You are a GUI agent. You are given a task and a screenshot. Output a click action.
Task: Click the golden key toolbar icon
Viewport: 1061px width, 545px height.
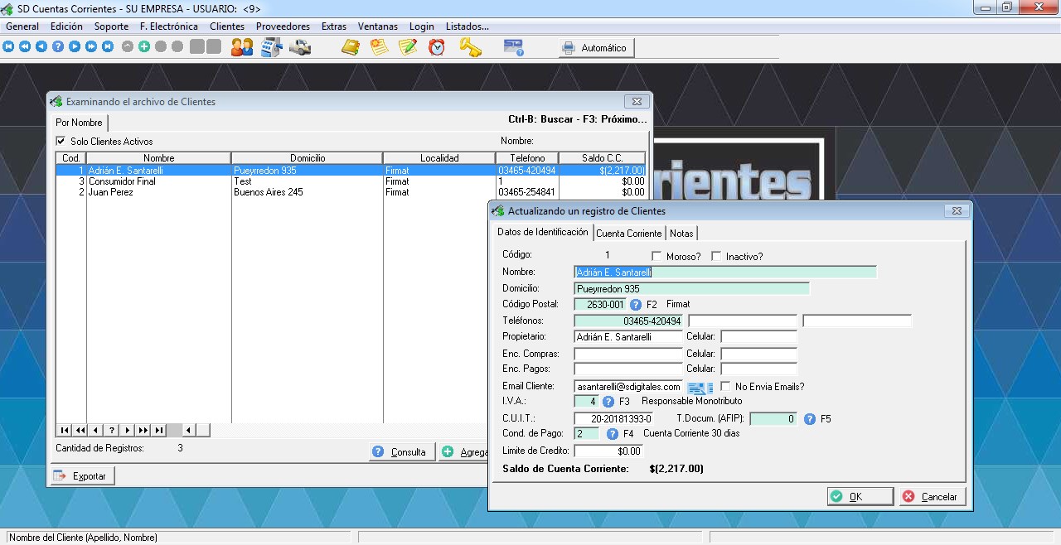point(470,47)
